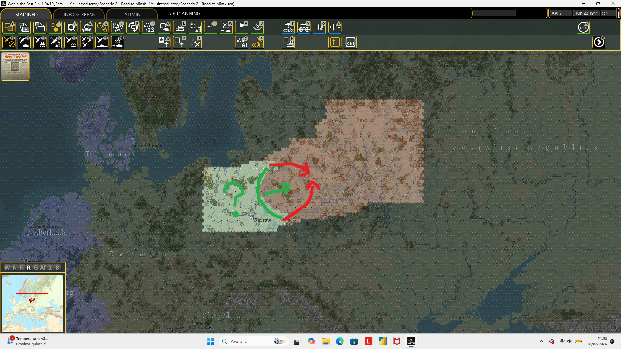Select the W nation filter button

coord(7,268)
